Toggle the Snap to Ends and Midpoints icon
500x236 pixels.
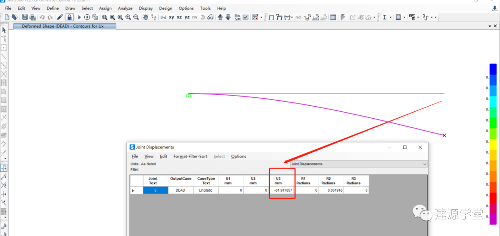(x=4, y=176)
